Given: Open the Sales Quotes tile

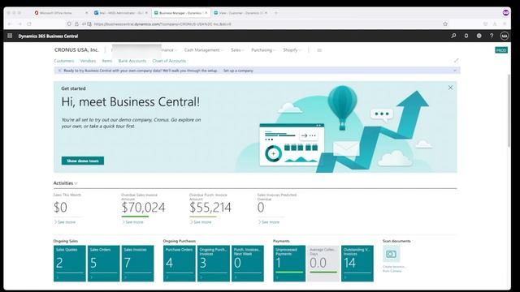Looking at the screenshot, I should (x=70, y=264).
